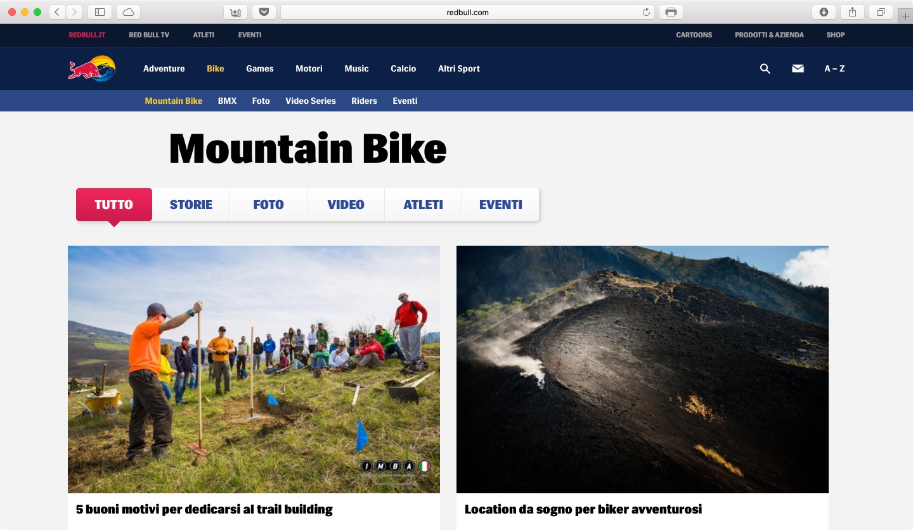Go forward with Safari's forward arrow
Screen dimensions: 913x530
[x=74, y=12]
